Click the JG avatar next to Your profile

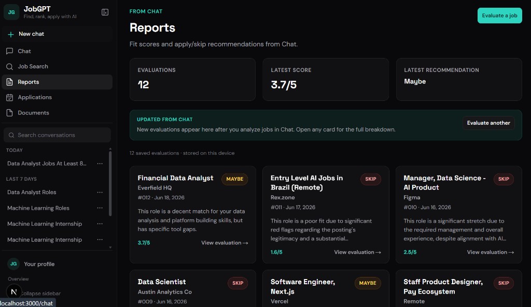(x=13, y=264)
